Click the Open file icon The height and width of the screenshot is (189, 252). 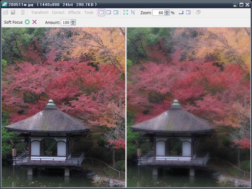pyautogui.click(x=6, y=12)
